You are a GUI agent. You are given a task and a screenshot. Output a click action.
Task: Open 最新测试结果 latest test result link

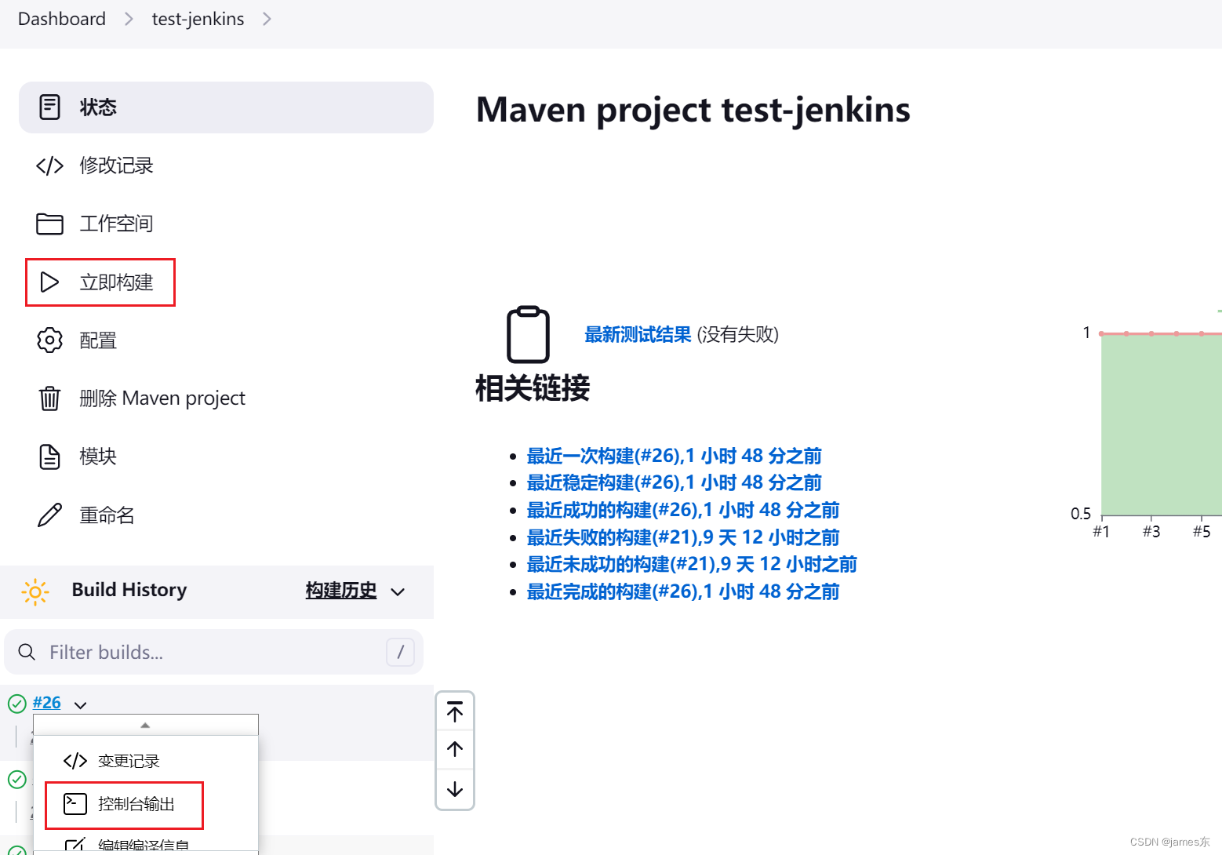(x=638, y=334)
